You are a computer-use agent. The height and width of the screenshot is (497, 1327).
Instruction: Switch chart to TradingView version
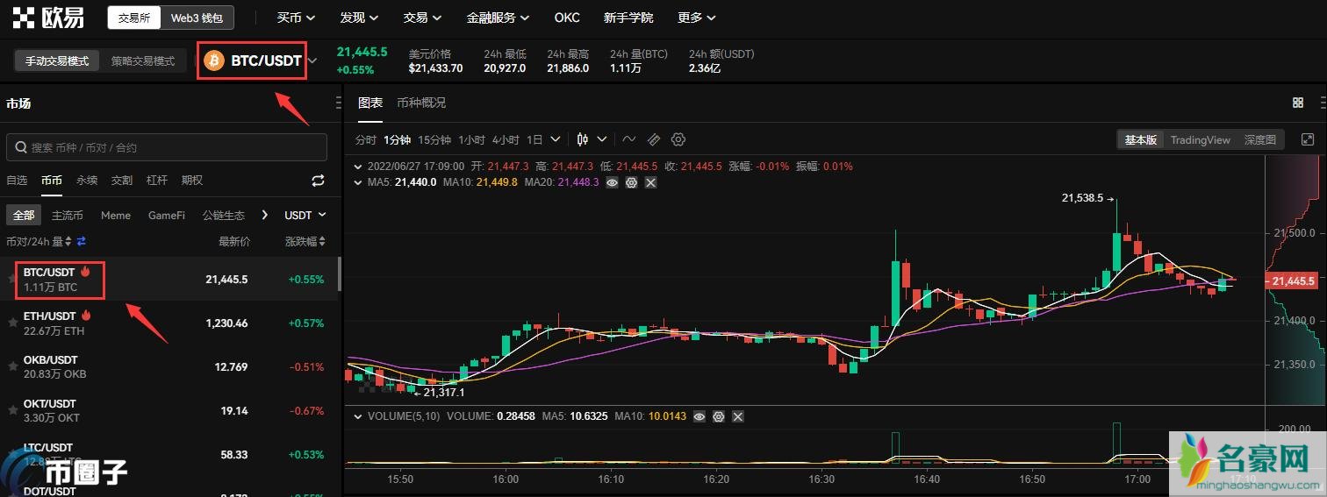1200,140
